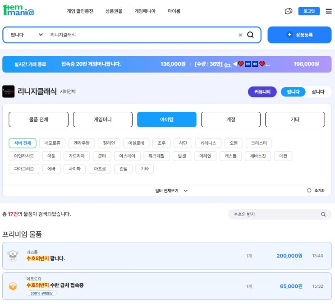Select the 아툰 server filter
This screenshot has height=304, width=335.
51,156
